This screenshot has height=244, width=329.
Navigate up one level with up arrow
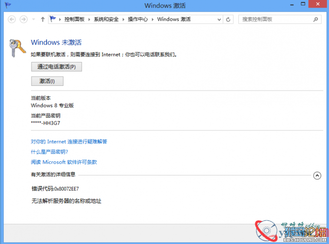[43, 20]
